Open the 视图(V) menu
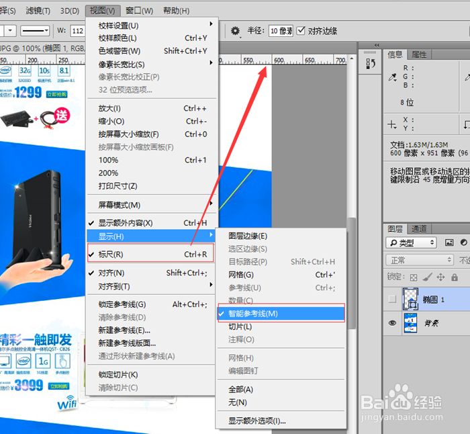This screenshot has width=470, height=434. click(103, 11)
